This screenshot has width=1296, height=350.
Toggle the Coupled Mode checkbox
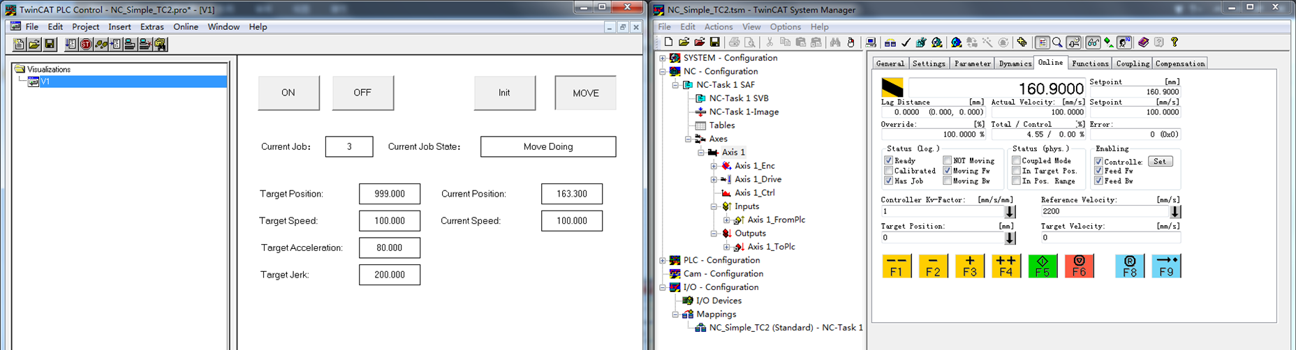click(x=1016, y=160)
